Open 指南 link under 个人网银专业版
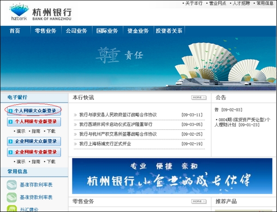The height and width of the screenshot is (212, 277). click(x=36, y=131)
